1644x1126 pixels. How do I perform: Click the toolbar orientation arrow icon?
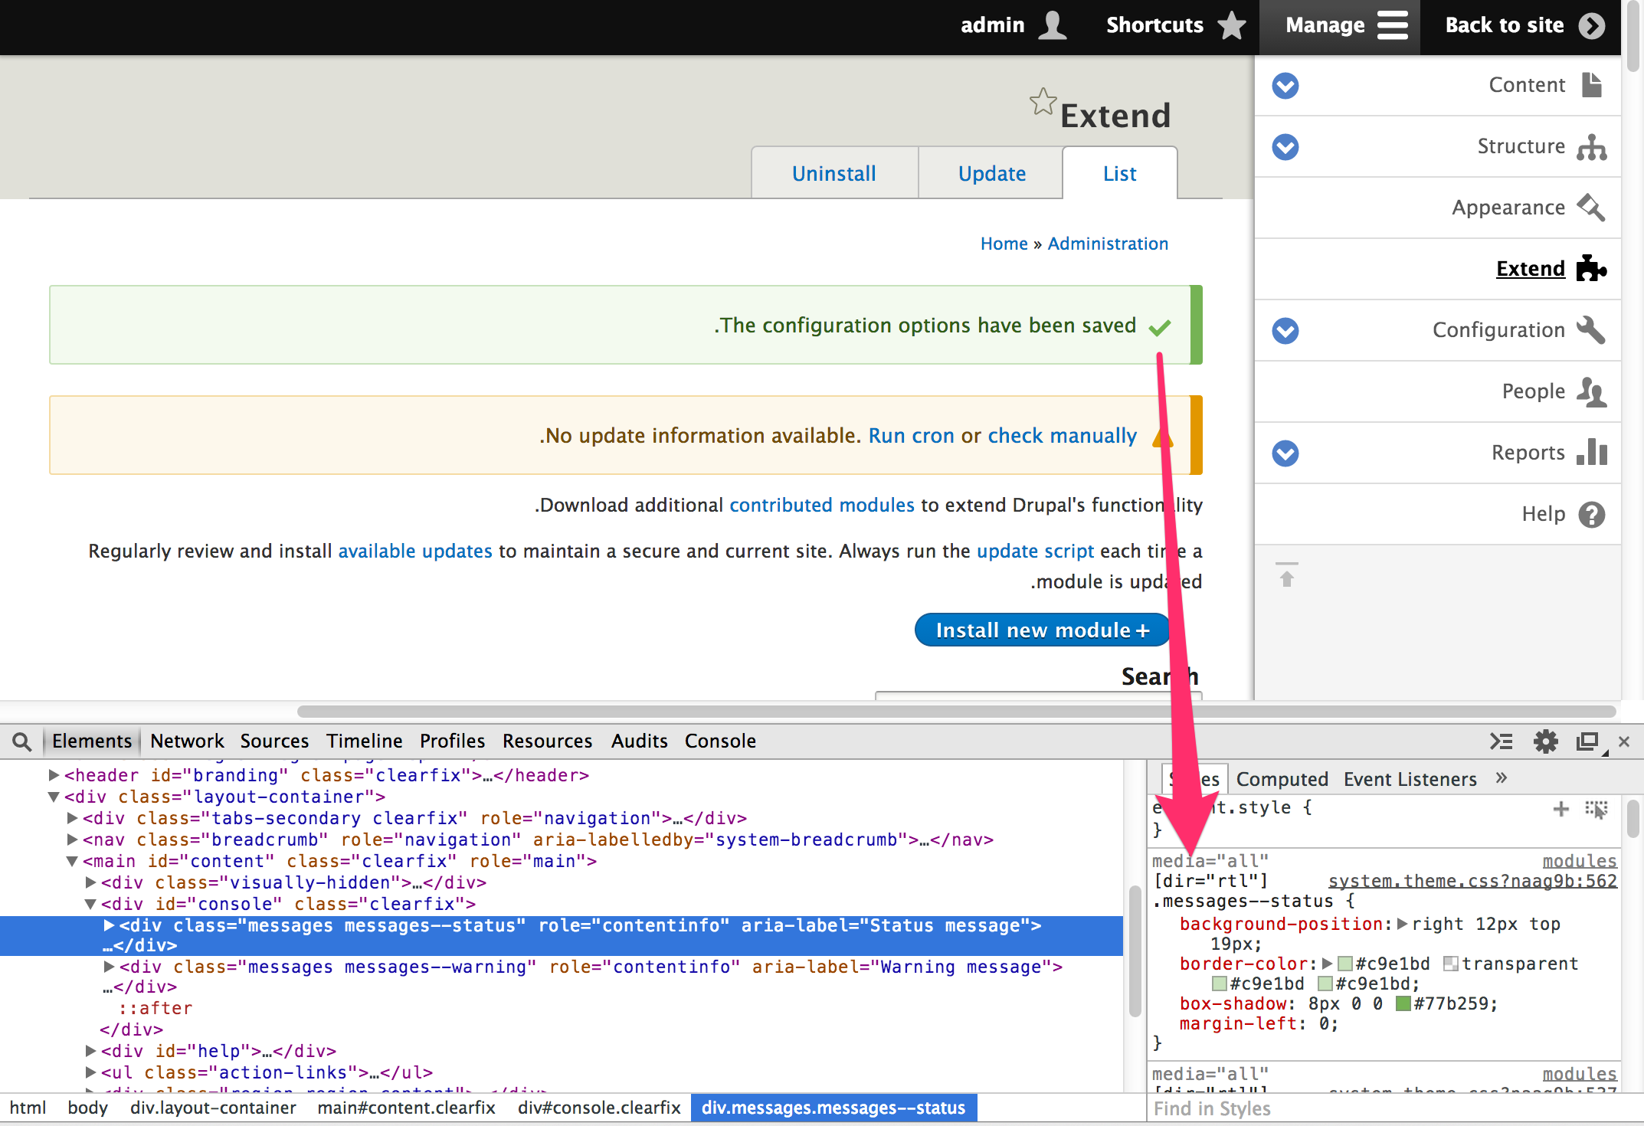tap(1287, 574)
